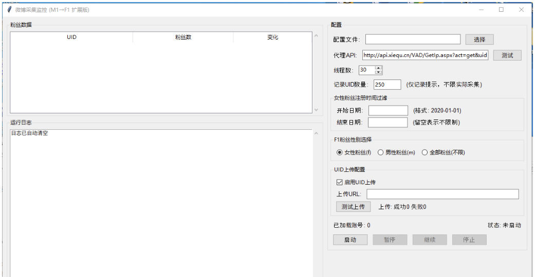Click the UID column header

point(71,37)
